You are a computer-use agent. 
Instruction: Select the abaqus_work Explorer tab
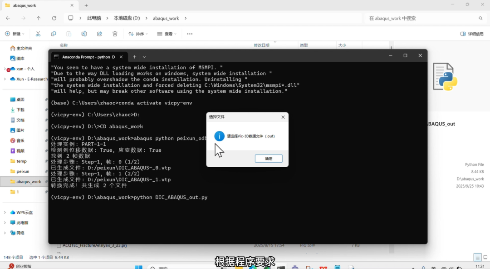coord(36,5)
